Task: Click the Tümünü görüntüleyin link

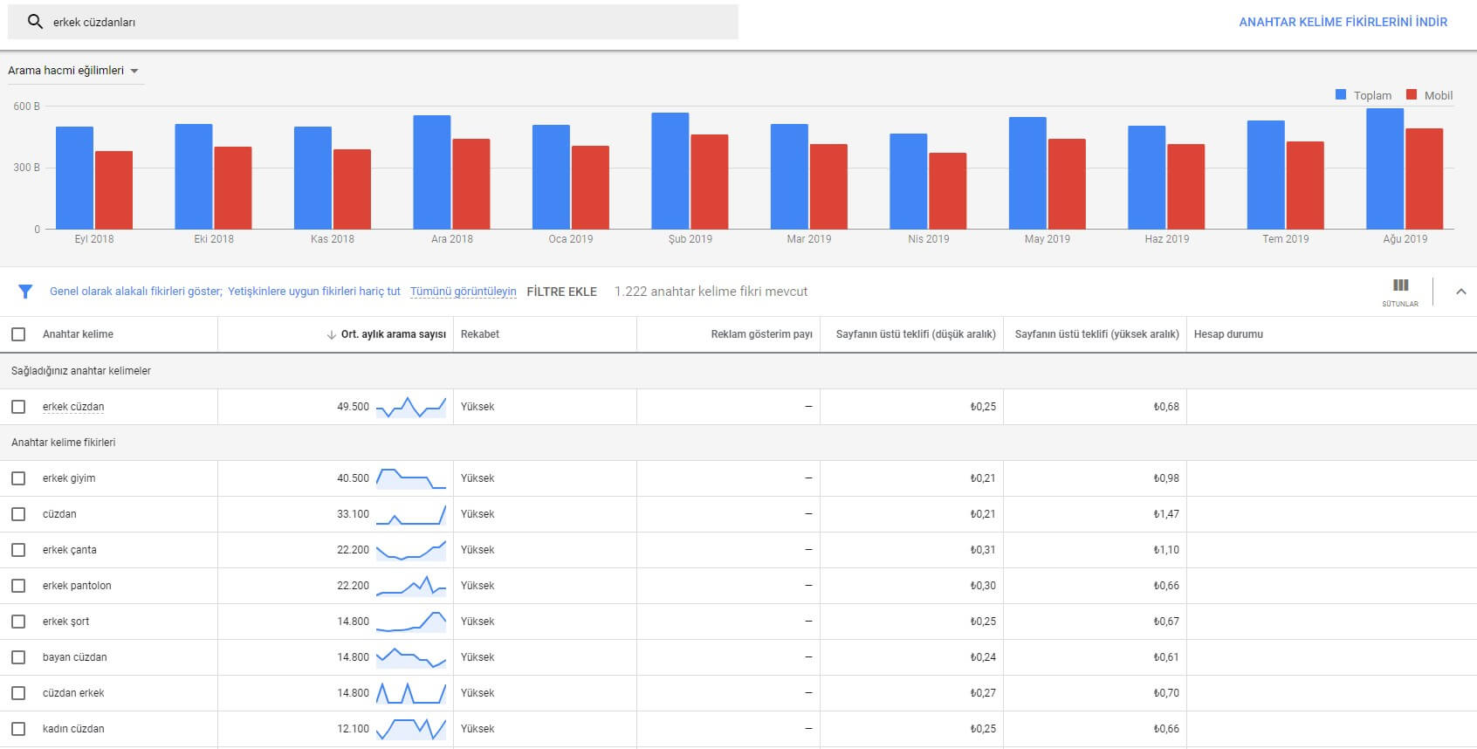Action: (x=463, y=292)
